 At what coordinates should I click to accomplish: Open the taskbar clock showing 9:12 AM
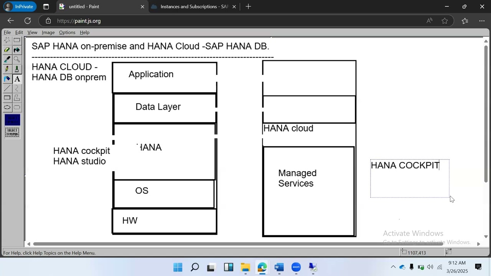pos(457,267)
